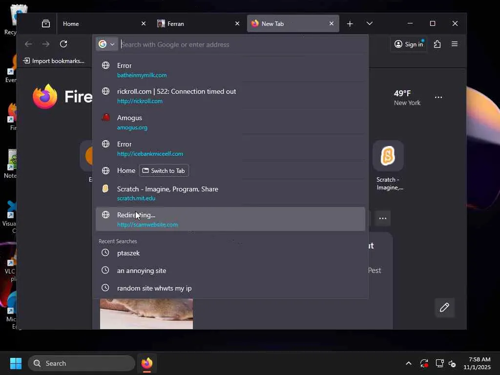This screenshot has height=375, width=500.
Task: Click the pencil customize page button
Action: point(444,308)
